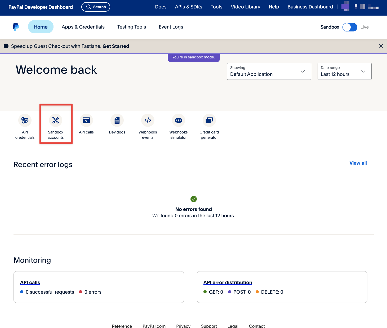Open the Testing Tools tab

point(132,27)
